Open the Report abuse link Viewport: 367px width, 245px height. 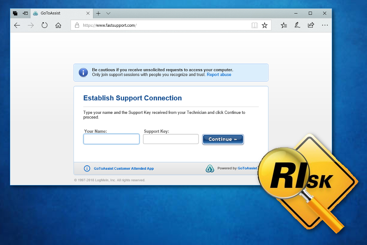(219, 75)
